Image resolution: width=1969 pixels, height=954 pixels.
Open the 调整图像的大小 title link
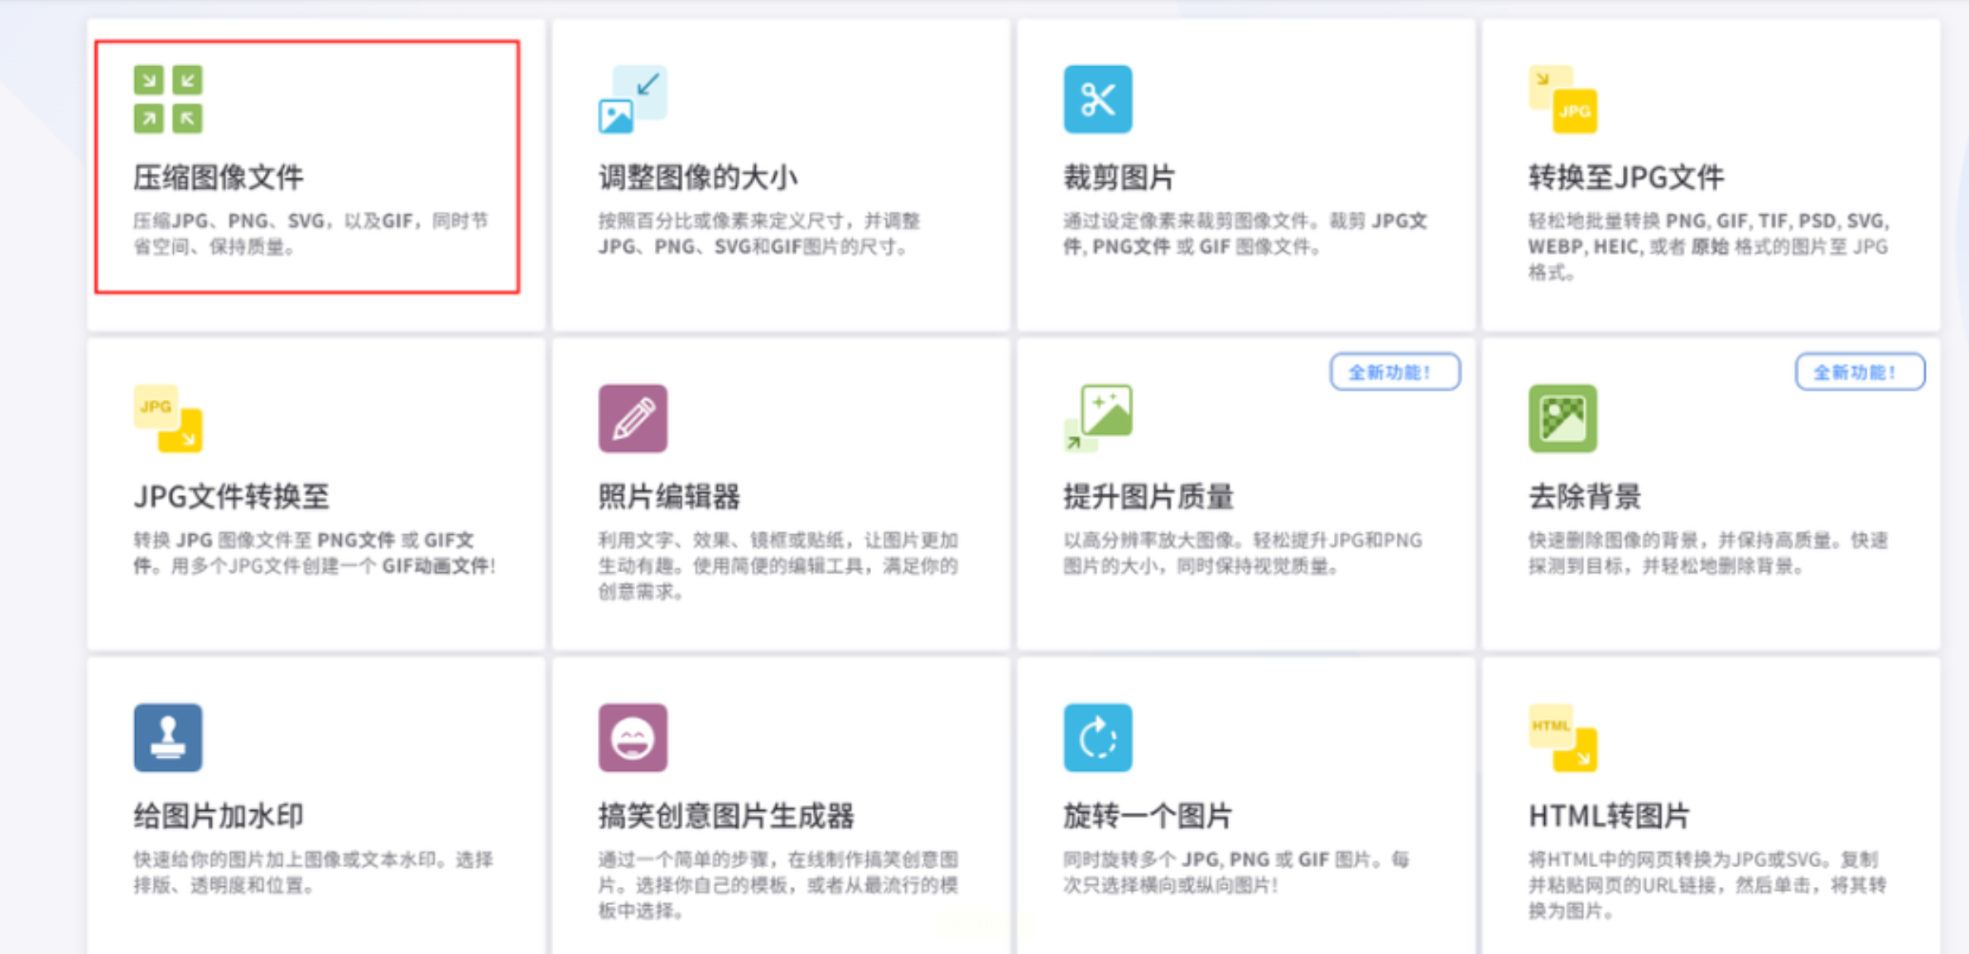pyautogui.click(x=698, y=177)
